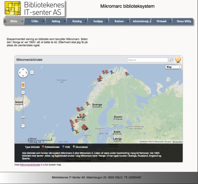198x184 pixels.
Task: Click the Mikromarc biblioteksystem page heading
Action: coord(128,6)
